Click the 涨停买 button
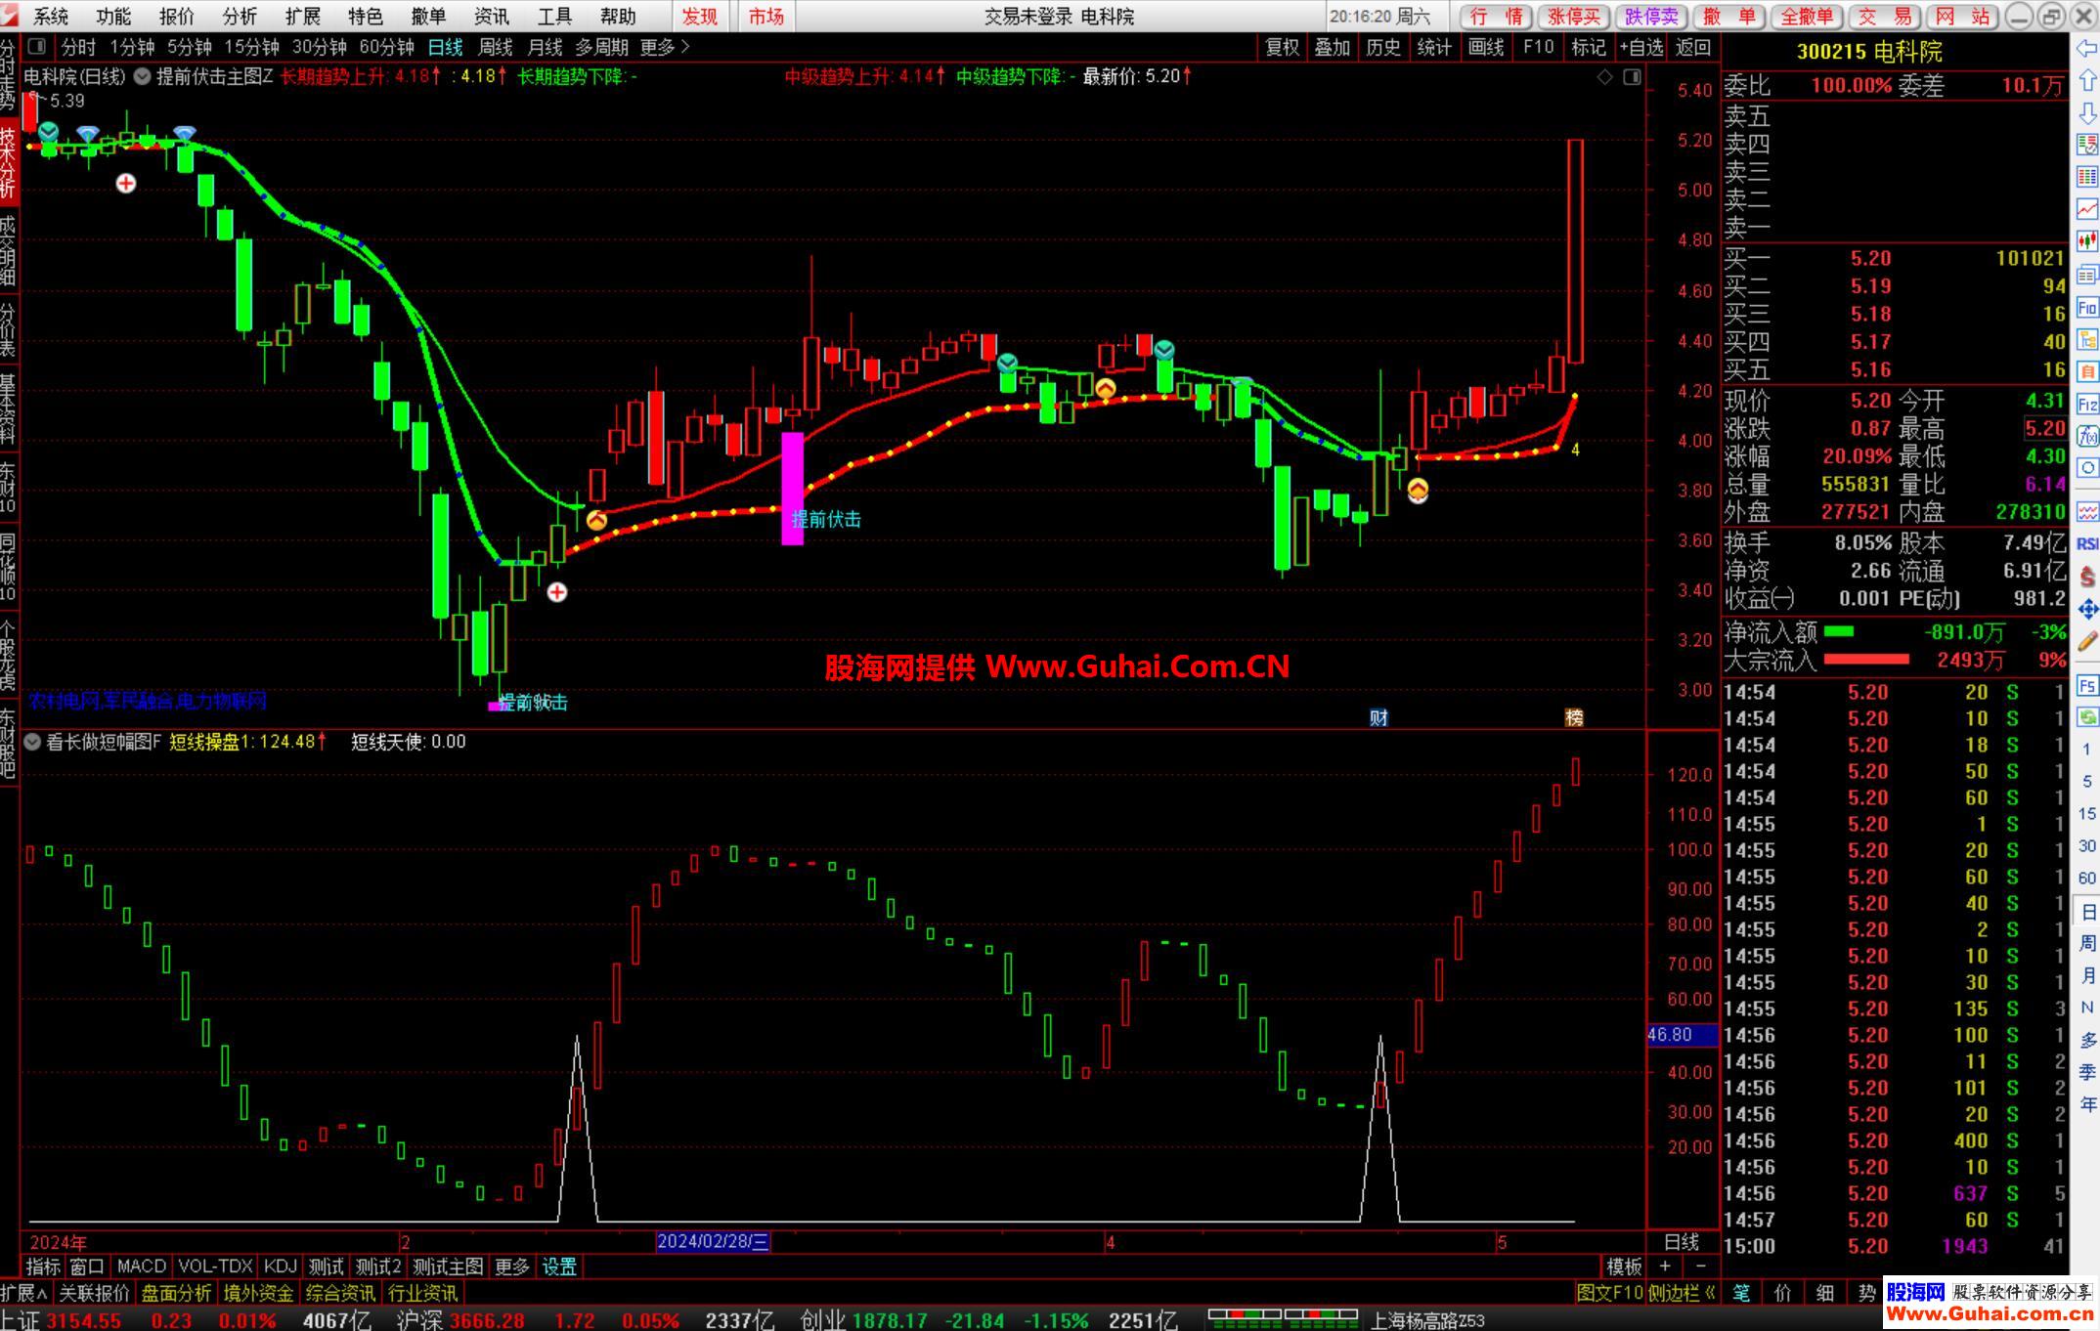The image size is (2100, 1331). tap(1574, 17)
